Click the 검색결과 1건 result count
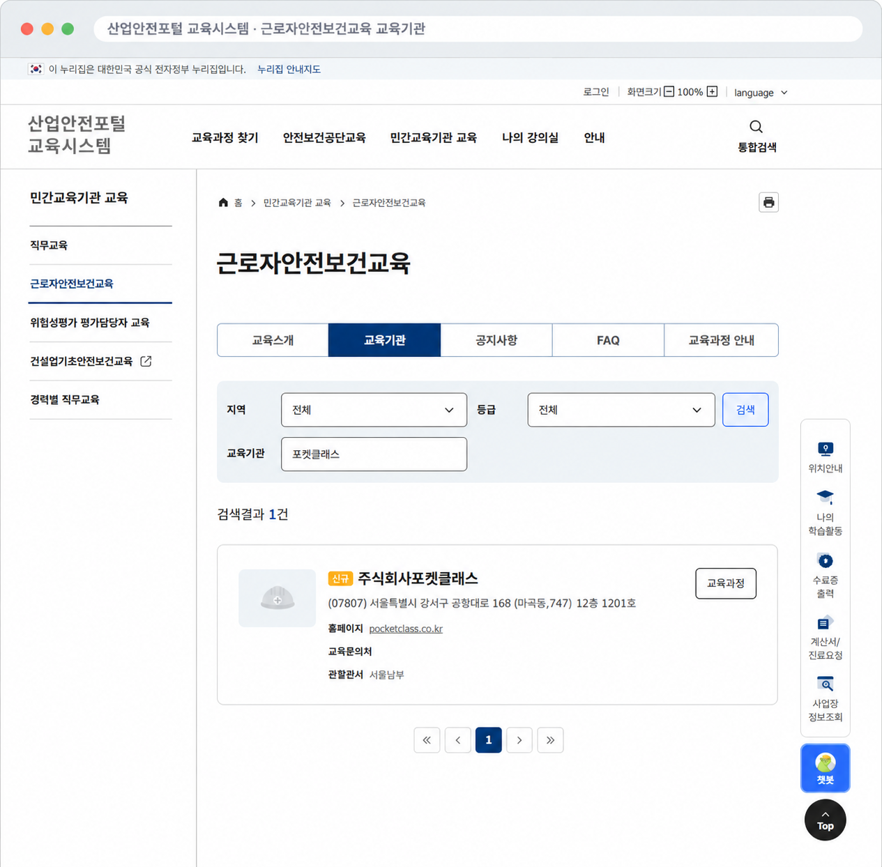 252,514
